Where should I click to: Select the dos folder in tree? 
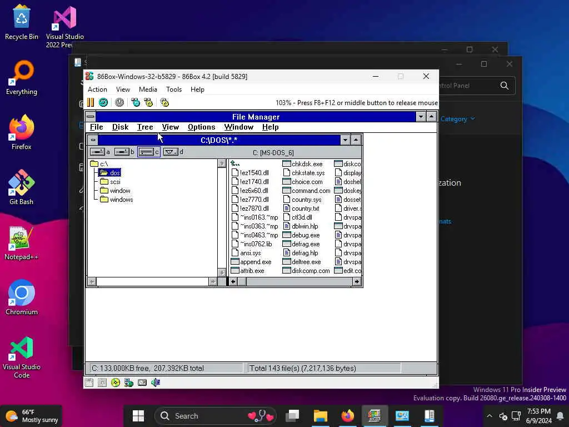(x=109, y=173)
